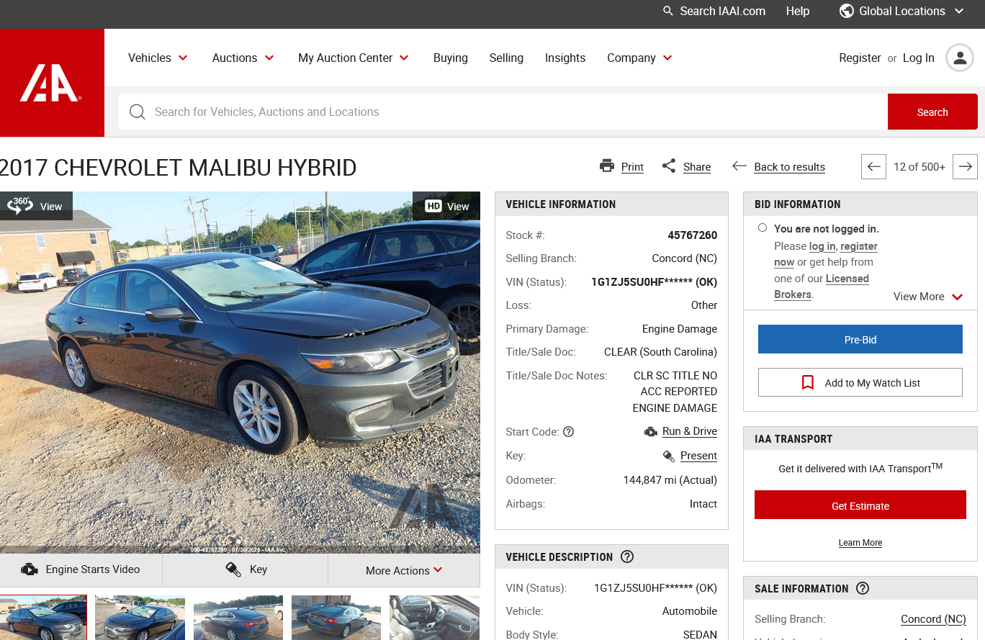The image size is (985, 640).
Task: Click the CLEAR (South Carolina) title value
Action: [x=660, y=352]
